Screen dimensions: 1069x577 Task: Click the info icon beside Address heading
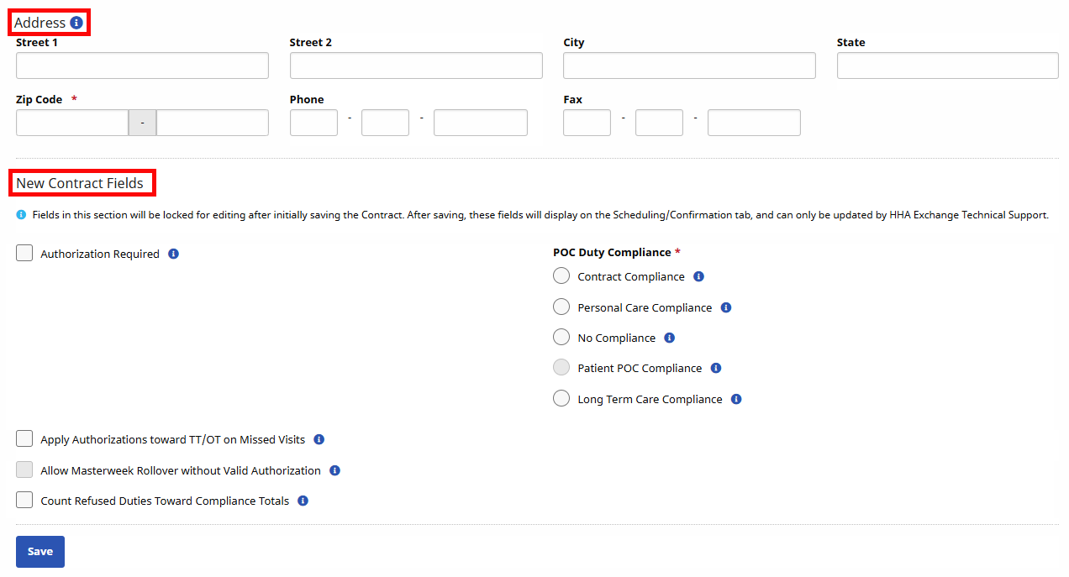click(76, 23)
